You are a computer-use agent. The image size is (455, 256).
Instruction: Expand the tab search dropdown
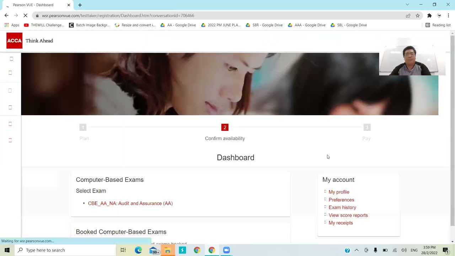[x=407, y=5]
